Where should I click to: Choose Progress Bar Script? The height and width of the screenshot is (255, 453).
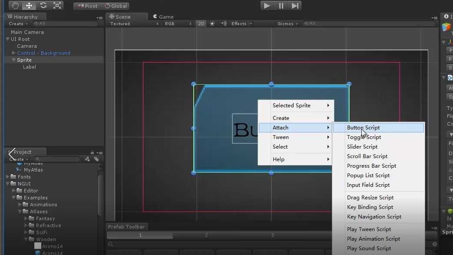[378, 166]
